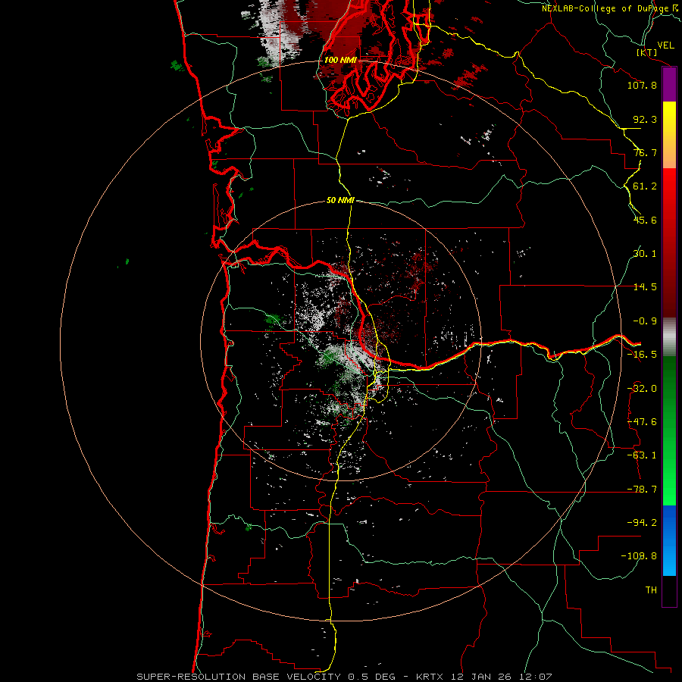The width and height of the screenshot is (682, 682).
Task: Pick the black TH segment of the color bar
Action: [669, 590]
